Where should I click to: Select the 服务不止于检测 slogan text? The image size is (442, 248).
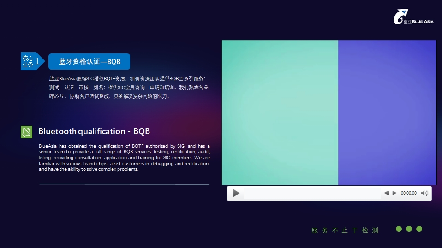tap(345, 230)
